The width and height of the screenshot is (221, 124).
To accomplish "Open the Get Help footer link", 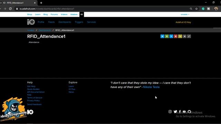I will click(x=31, y=86).
